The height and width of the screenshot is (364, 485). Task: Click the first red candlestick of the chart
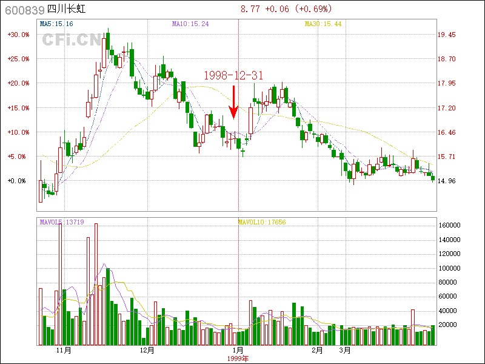41,191
